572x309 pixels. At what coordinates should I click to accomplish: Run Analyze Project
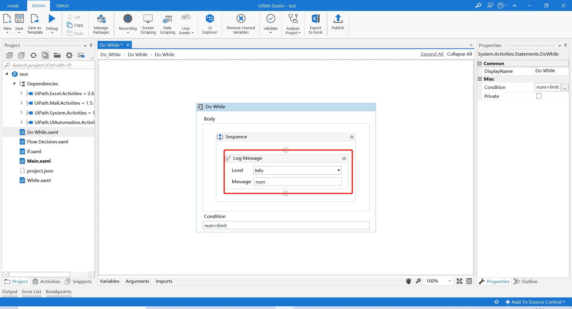pos(293,24)
